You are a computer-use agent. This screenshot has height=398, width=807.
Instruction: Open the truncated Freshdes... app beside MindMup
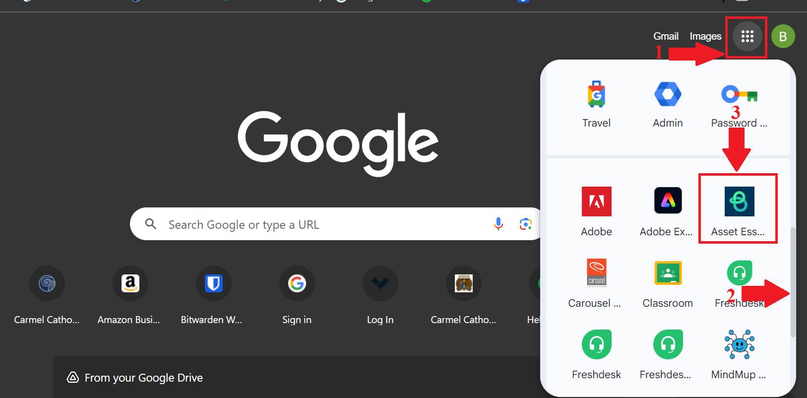(x=667, y=355)
